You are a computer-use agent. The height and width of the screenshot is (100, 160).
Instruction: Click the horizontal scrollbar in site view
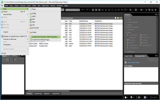coord(49,91)
